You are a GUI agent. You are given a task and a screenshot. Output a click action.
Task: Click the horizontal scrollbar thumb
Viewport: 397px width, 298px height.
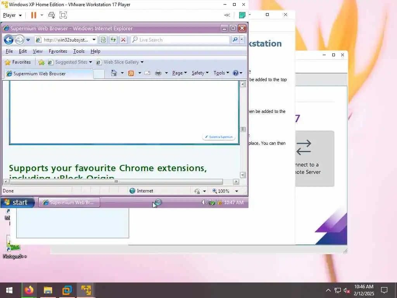point(116,182)
